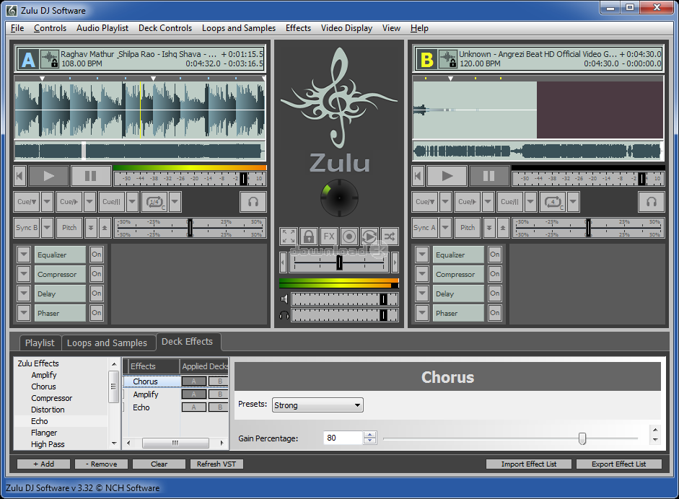The image size is (679, 499).
Task: Click the record button in center panel
Action: (349, 237)
